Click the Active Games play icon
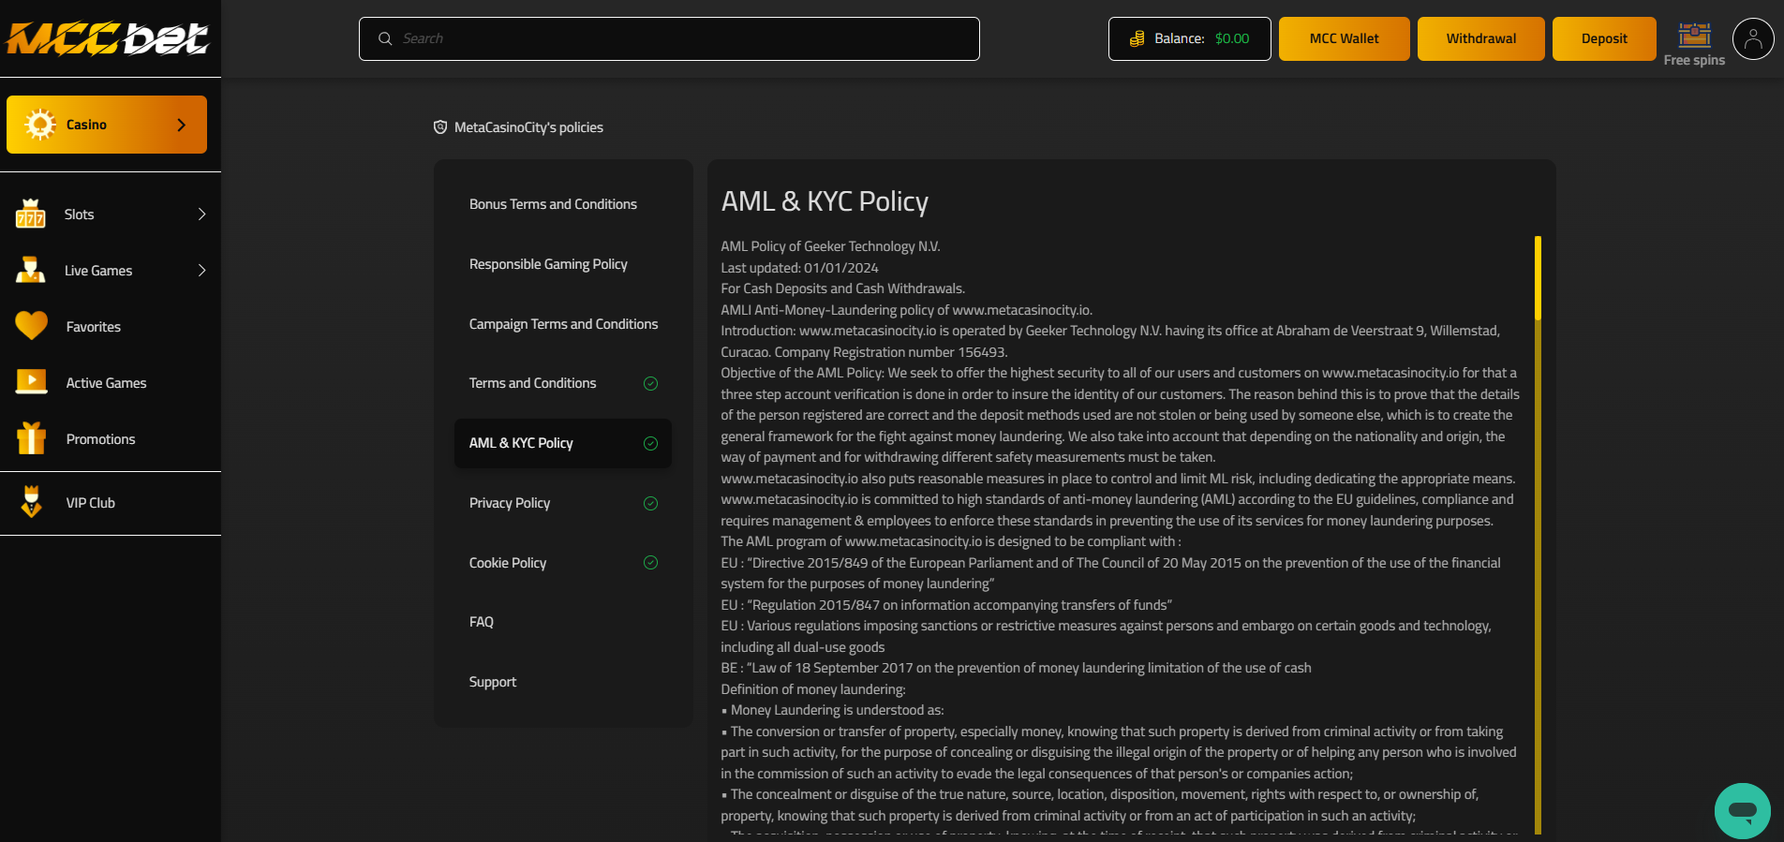 coord(31,382)
